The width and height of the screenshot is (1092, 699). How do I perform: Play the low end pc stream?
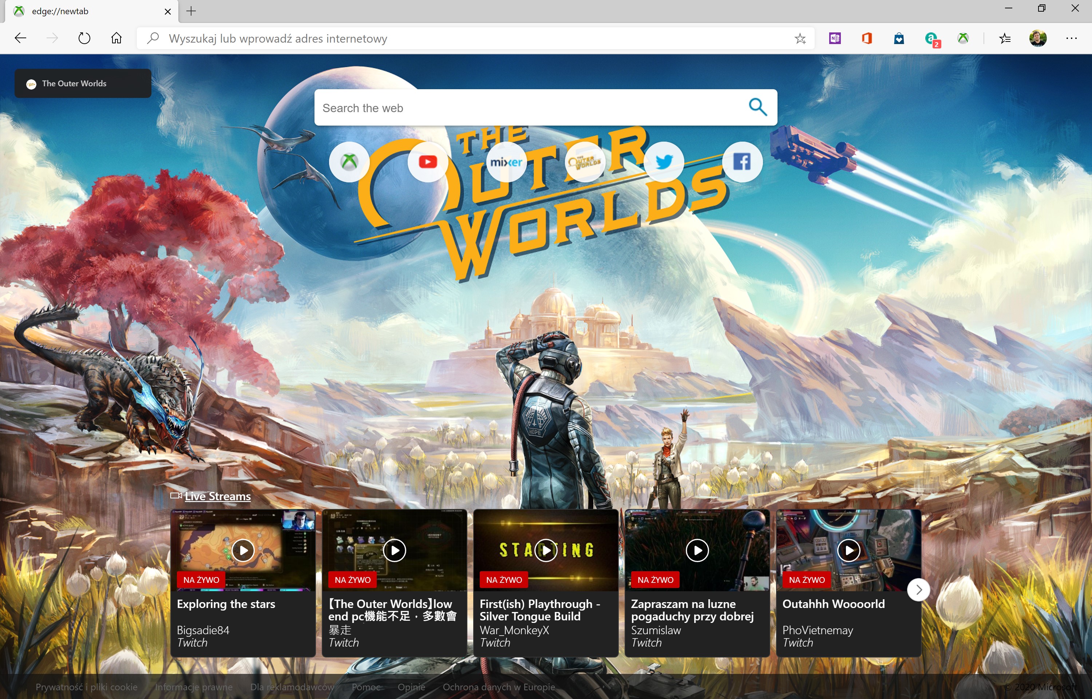coord(395,550)
